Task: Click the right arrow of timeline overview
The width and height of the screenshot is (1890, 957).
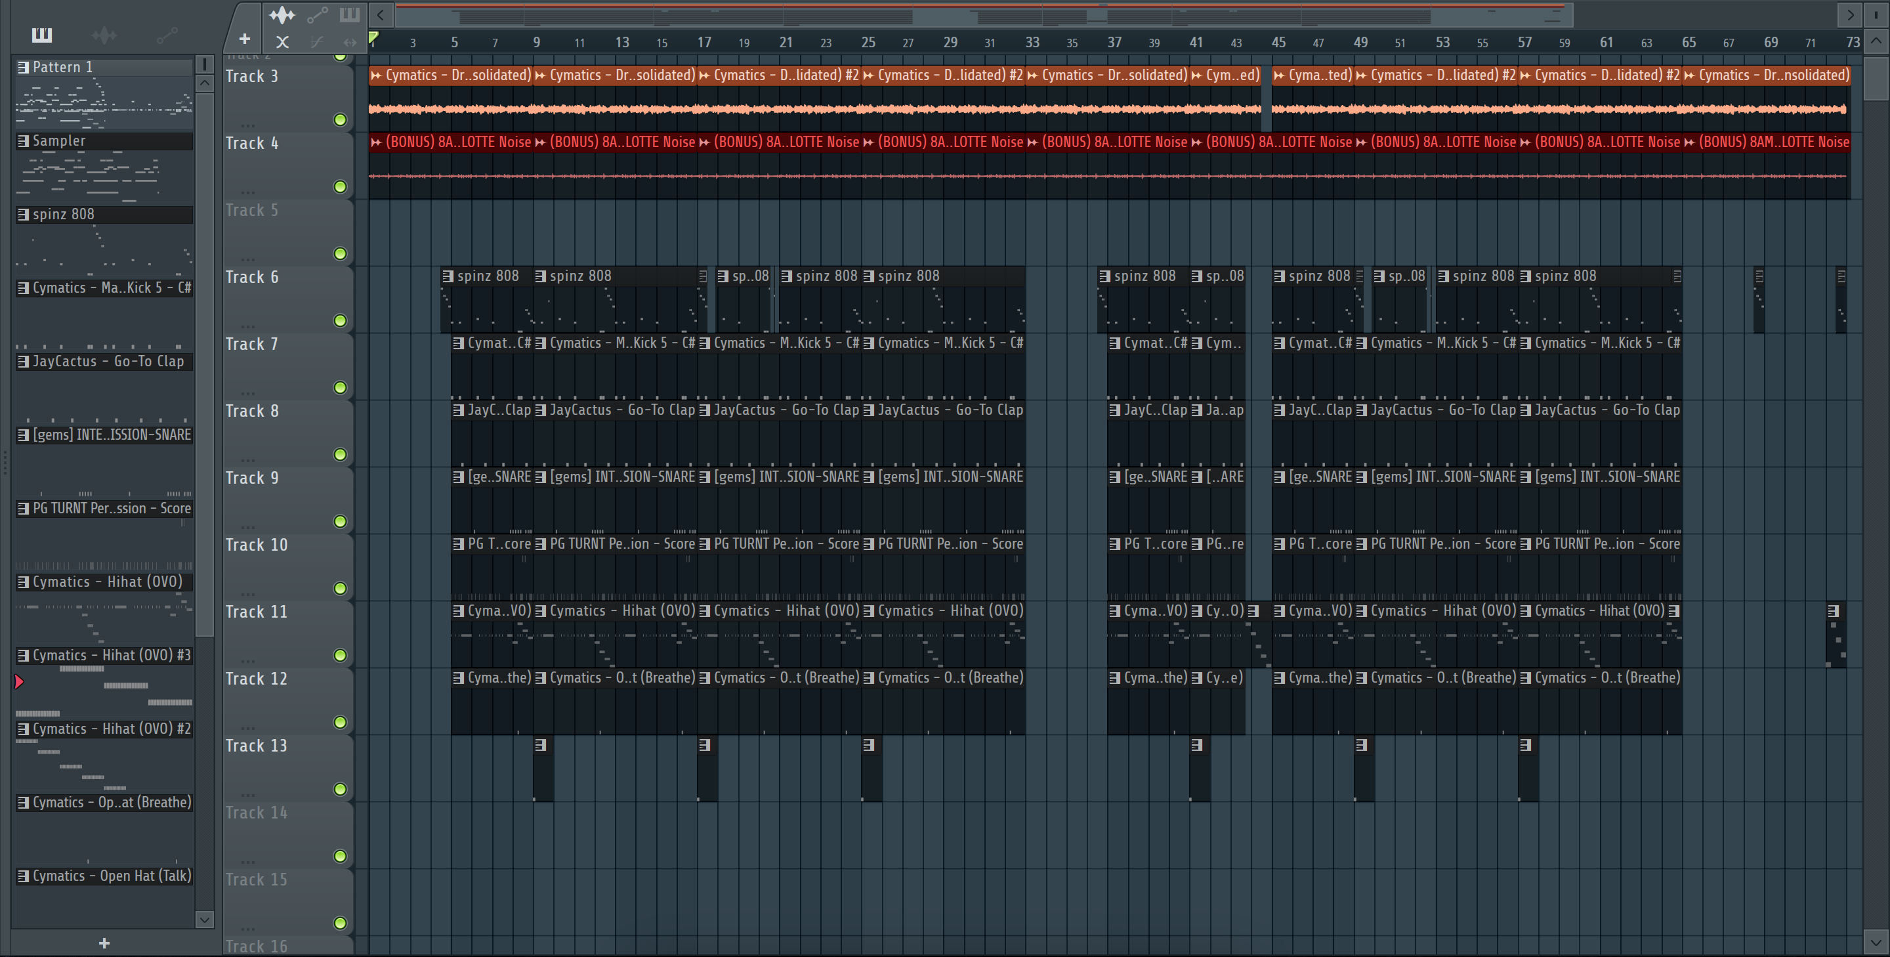Action: 1850,14
